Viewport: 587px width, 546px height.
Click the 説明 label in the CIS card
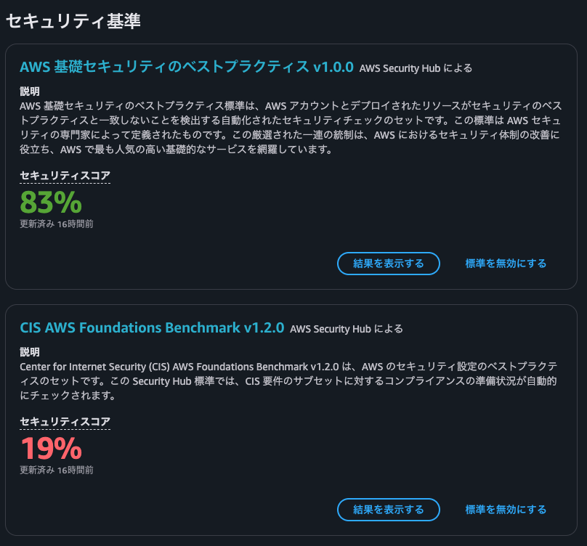click(x=30, y=352)
